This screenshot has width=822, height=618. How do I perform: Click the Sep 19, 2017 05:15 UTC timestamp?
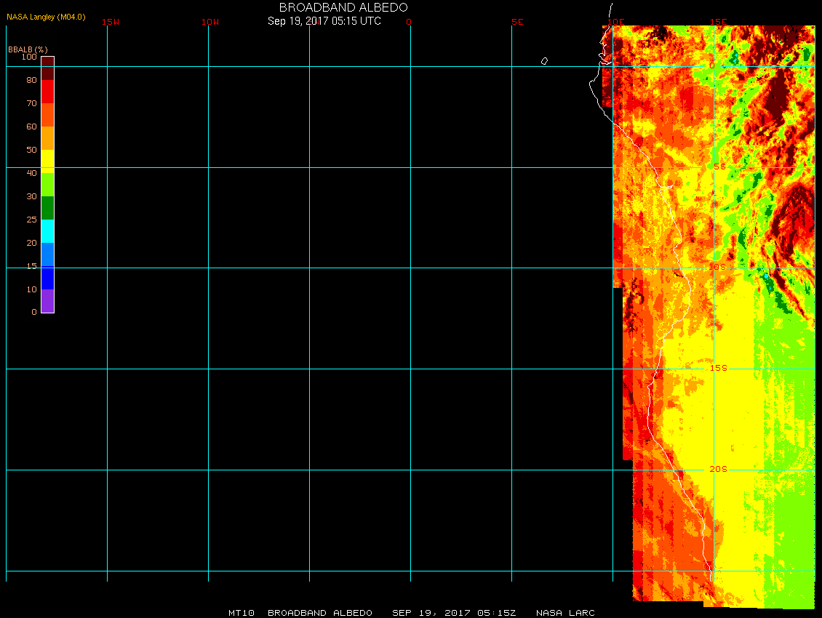[324, 21]
